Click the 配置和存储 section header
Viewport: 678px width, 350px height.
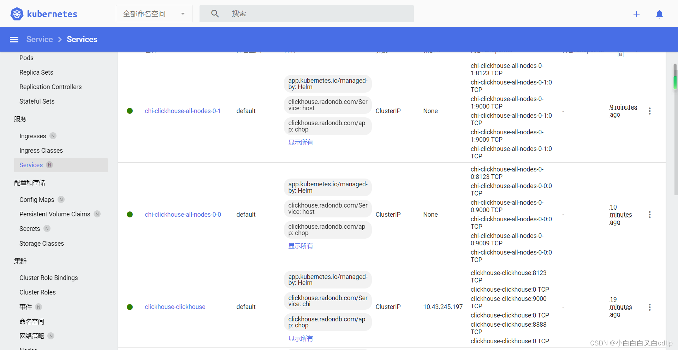[30, 183]
